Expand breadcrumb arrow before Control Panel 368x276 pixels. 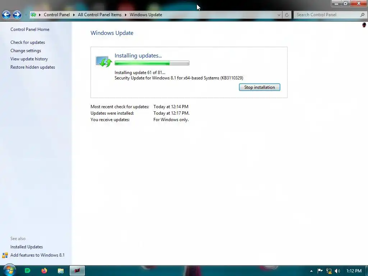[40, 15]
